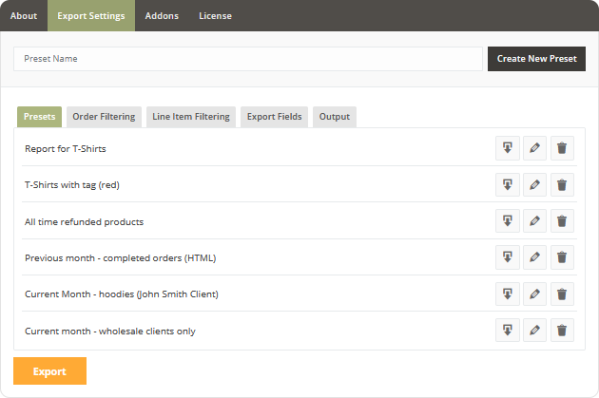
Task: Delete the Report for T-Shirts preset
Action: [562, 149]
